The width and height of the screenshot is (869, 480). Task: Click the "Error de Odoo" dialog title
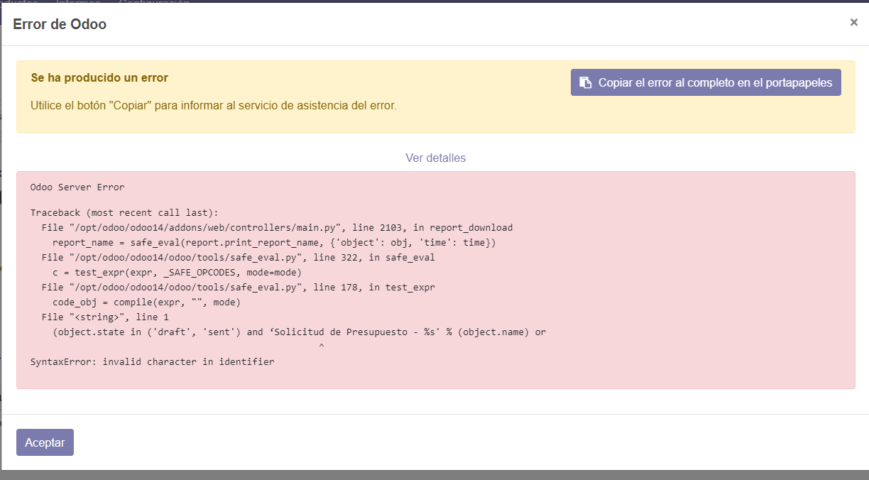click(x=60, y=24)
